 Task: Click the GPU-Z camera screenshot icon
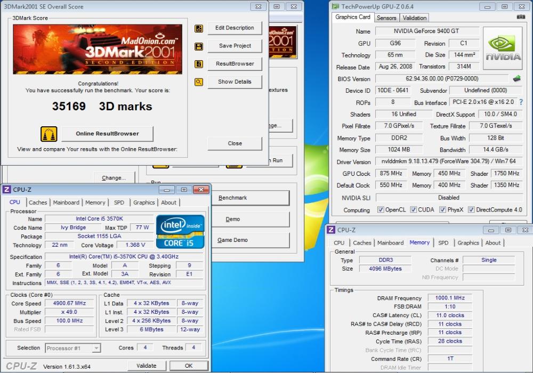pyautogui.click(x=521, y=17)
